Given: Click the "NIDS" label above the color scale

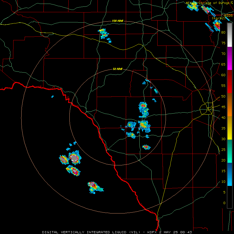Looking at the screenshot, I should tap(228, 16).
